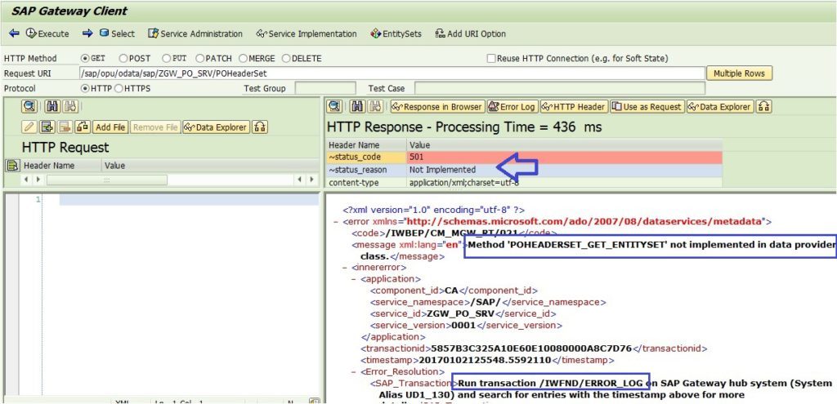Select the DELETE HTTP method
This screenshot has width=837, height=404.
click(x=286, y=59)
